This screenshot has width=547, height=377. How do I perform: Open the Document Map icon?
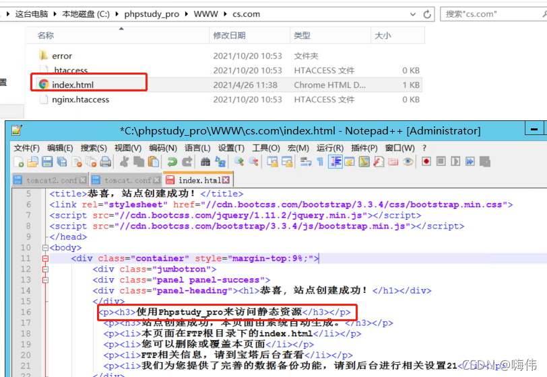[364, 161]
